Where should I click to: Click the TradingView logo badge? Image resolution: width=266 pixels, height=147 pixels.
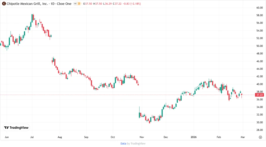[x=17, y=128]
